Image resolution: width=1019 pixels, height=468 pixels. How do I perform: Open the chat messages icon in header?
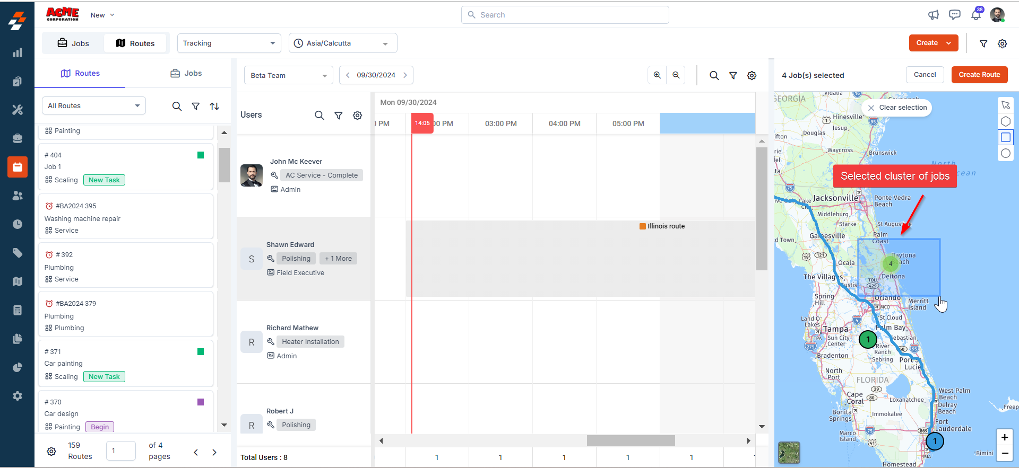[955, 15]
